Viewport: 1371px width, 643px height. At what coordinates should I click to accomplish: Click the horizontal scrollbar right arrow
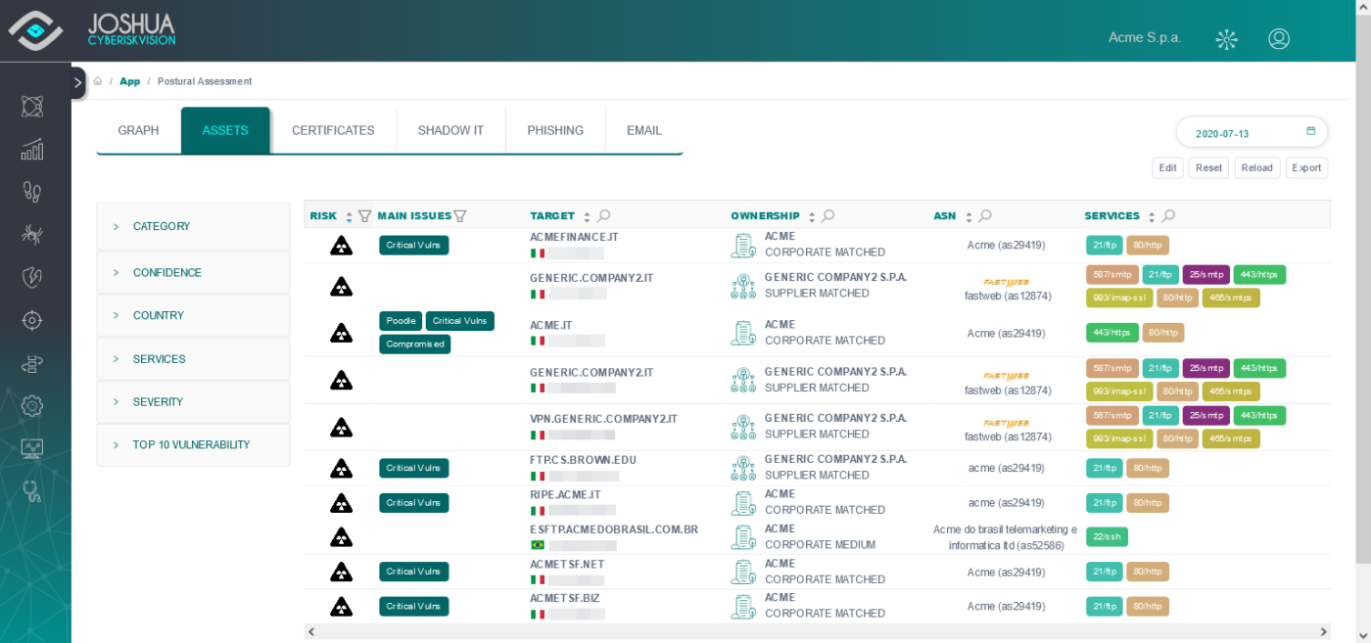1324,632
